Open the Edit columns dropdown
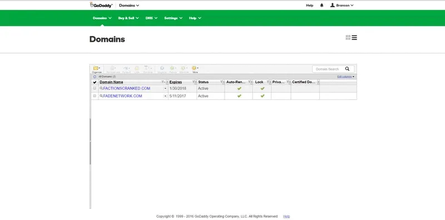The height and width of the screenshot is (220, 445). click(345, 77)
